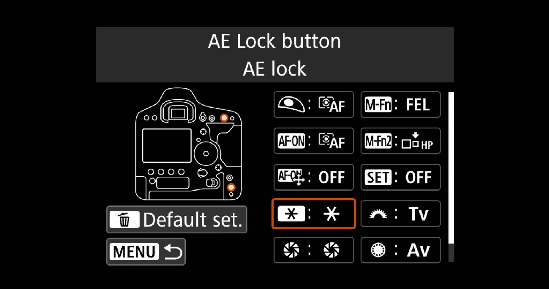Click the upper orange AE lock dot on camera diagram
The image size is (549, 289).
224,118
